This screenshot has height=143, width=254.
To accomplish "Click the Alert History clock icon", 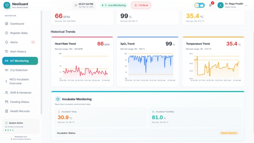I will 7,52.
